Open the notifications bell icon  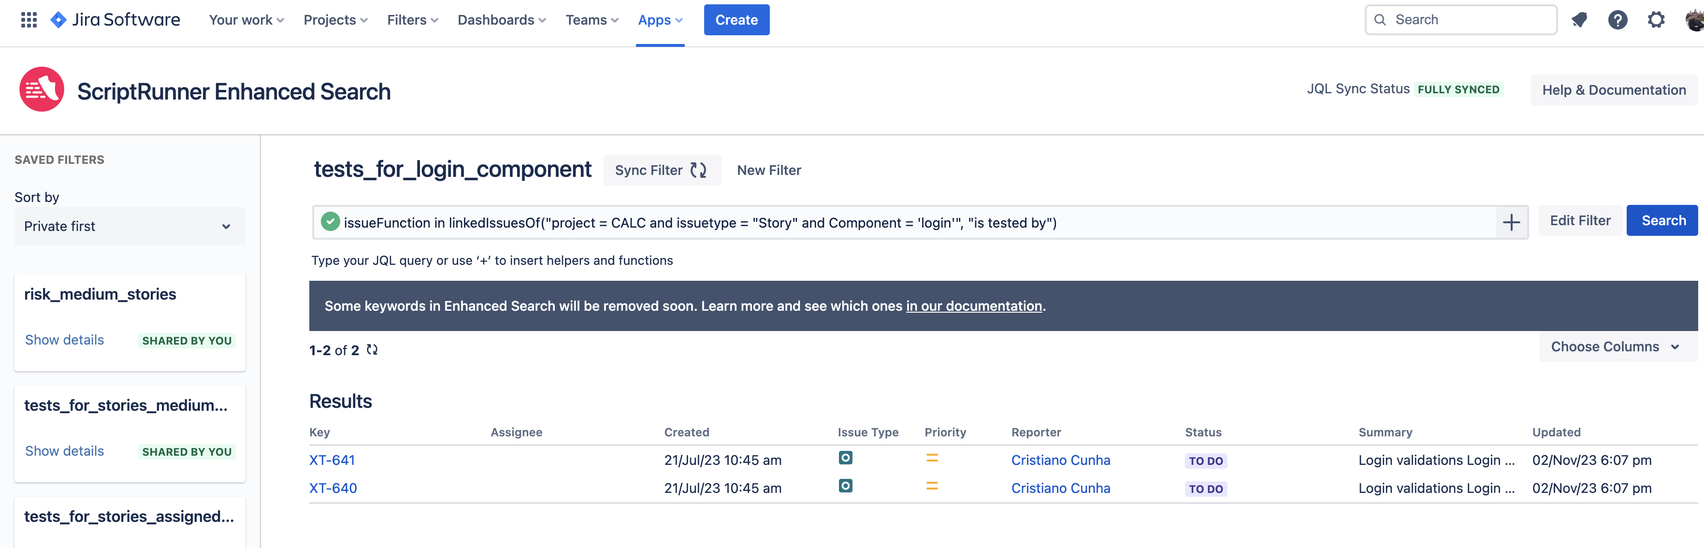1579,20
